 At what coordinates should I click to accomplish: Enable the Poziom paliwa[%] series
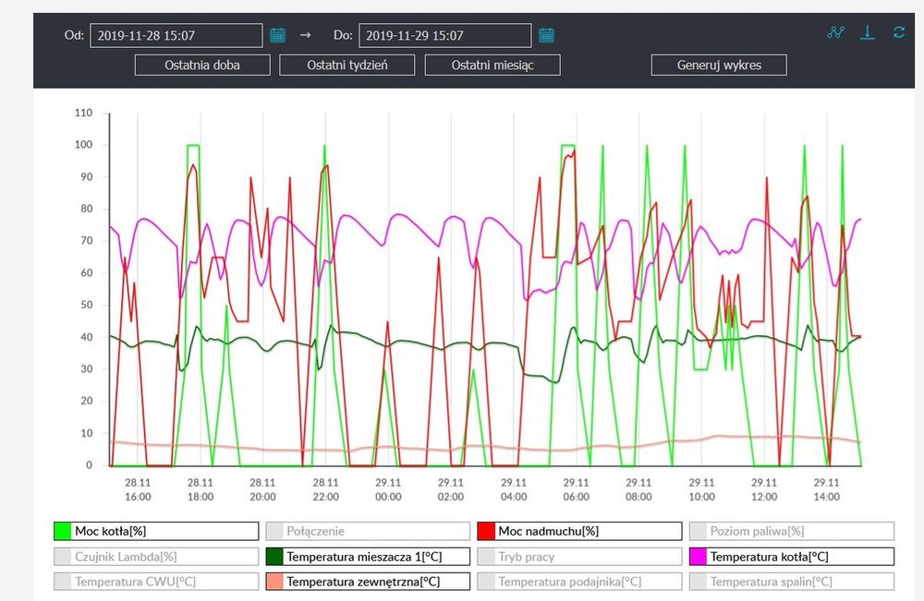(792, 531)
